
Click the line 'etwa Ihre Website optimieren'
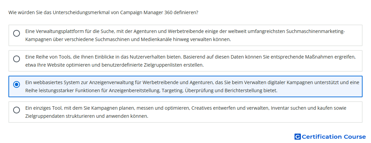[115, 65]
